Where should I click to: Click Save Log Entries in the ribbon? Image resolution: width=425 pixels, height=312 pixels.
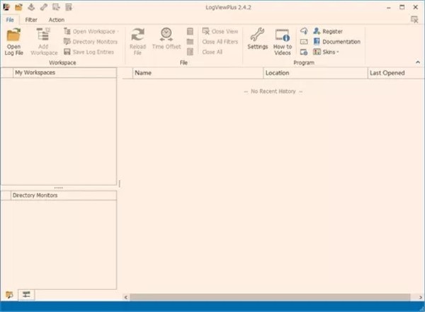89,52
